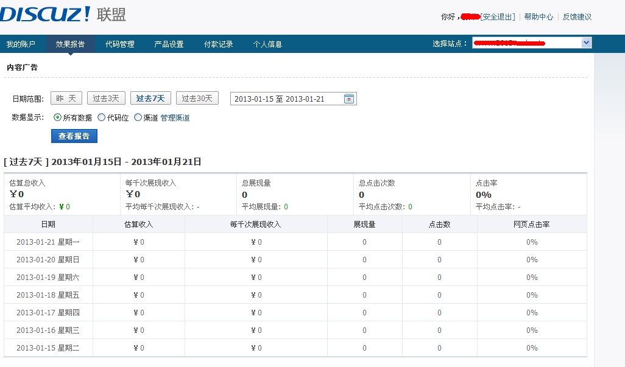Select the 2013-01-15 星期二 row date
Viewport: 625px width, 367px height.
(48, 348)
